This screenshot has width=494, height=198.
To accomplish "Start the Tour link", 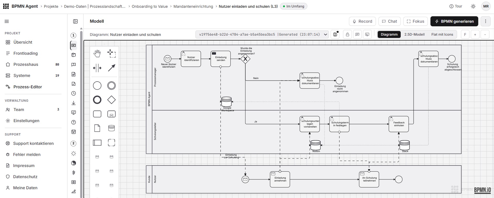I will click(x=456, y=6).
